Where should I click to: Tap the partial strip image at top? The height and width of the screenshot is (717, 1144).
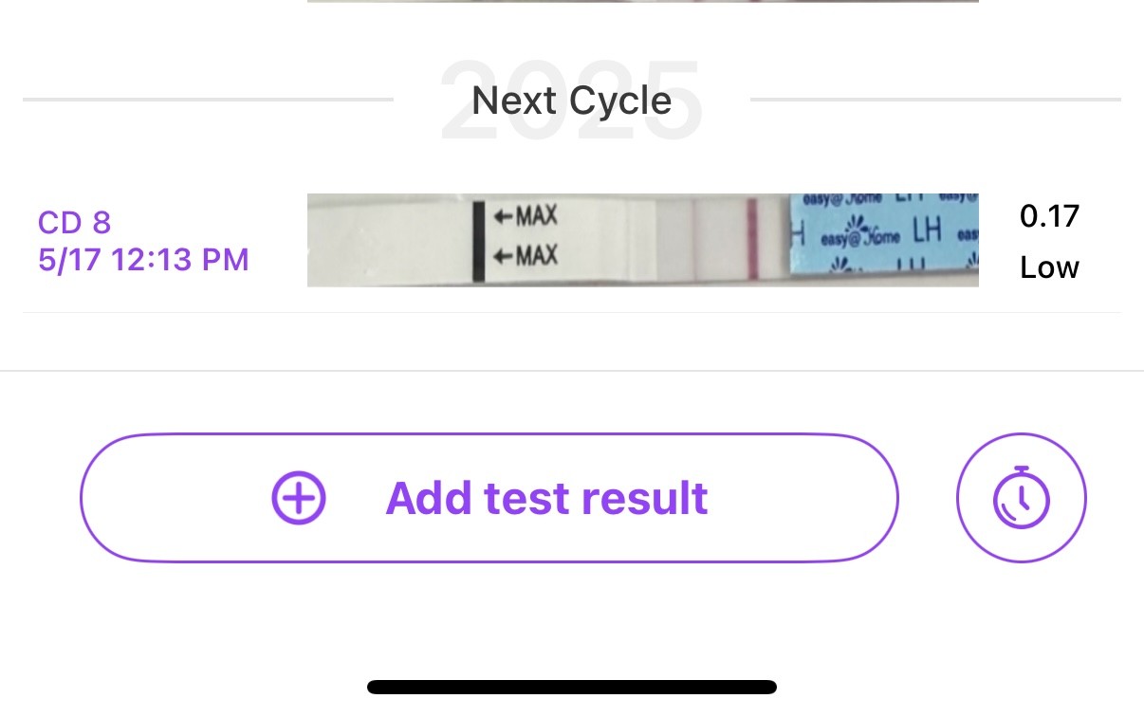[x=642, y=2]
